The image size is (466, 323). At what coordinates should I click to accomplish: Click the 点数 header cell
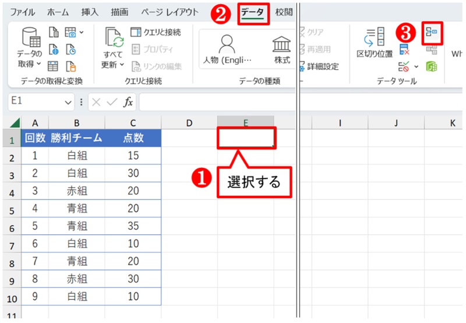coord(133,138)
